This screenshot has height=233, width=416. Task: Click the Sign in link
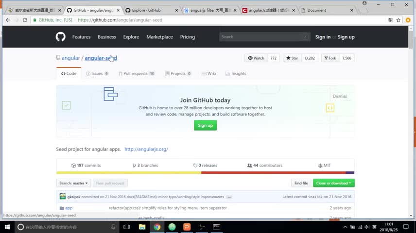[323, 37]
